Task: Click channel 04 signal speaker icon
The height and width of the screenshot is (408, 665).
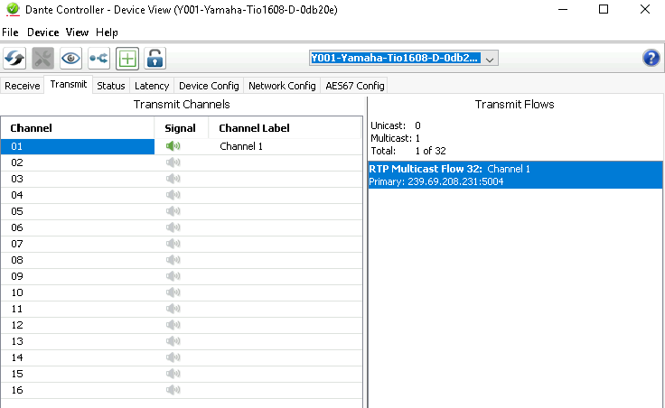Action: tap(173, 195)
